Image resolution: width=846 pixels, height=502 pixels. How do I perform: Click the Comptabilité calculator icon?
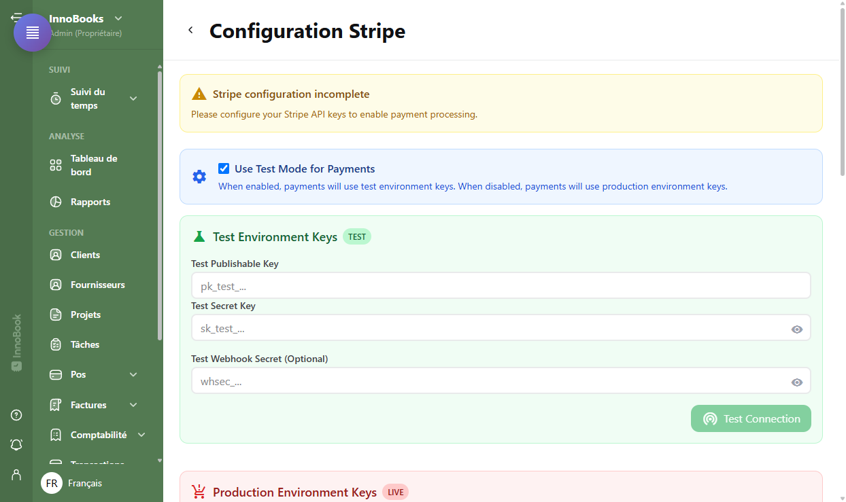click(56, 435)
